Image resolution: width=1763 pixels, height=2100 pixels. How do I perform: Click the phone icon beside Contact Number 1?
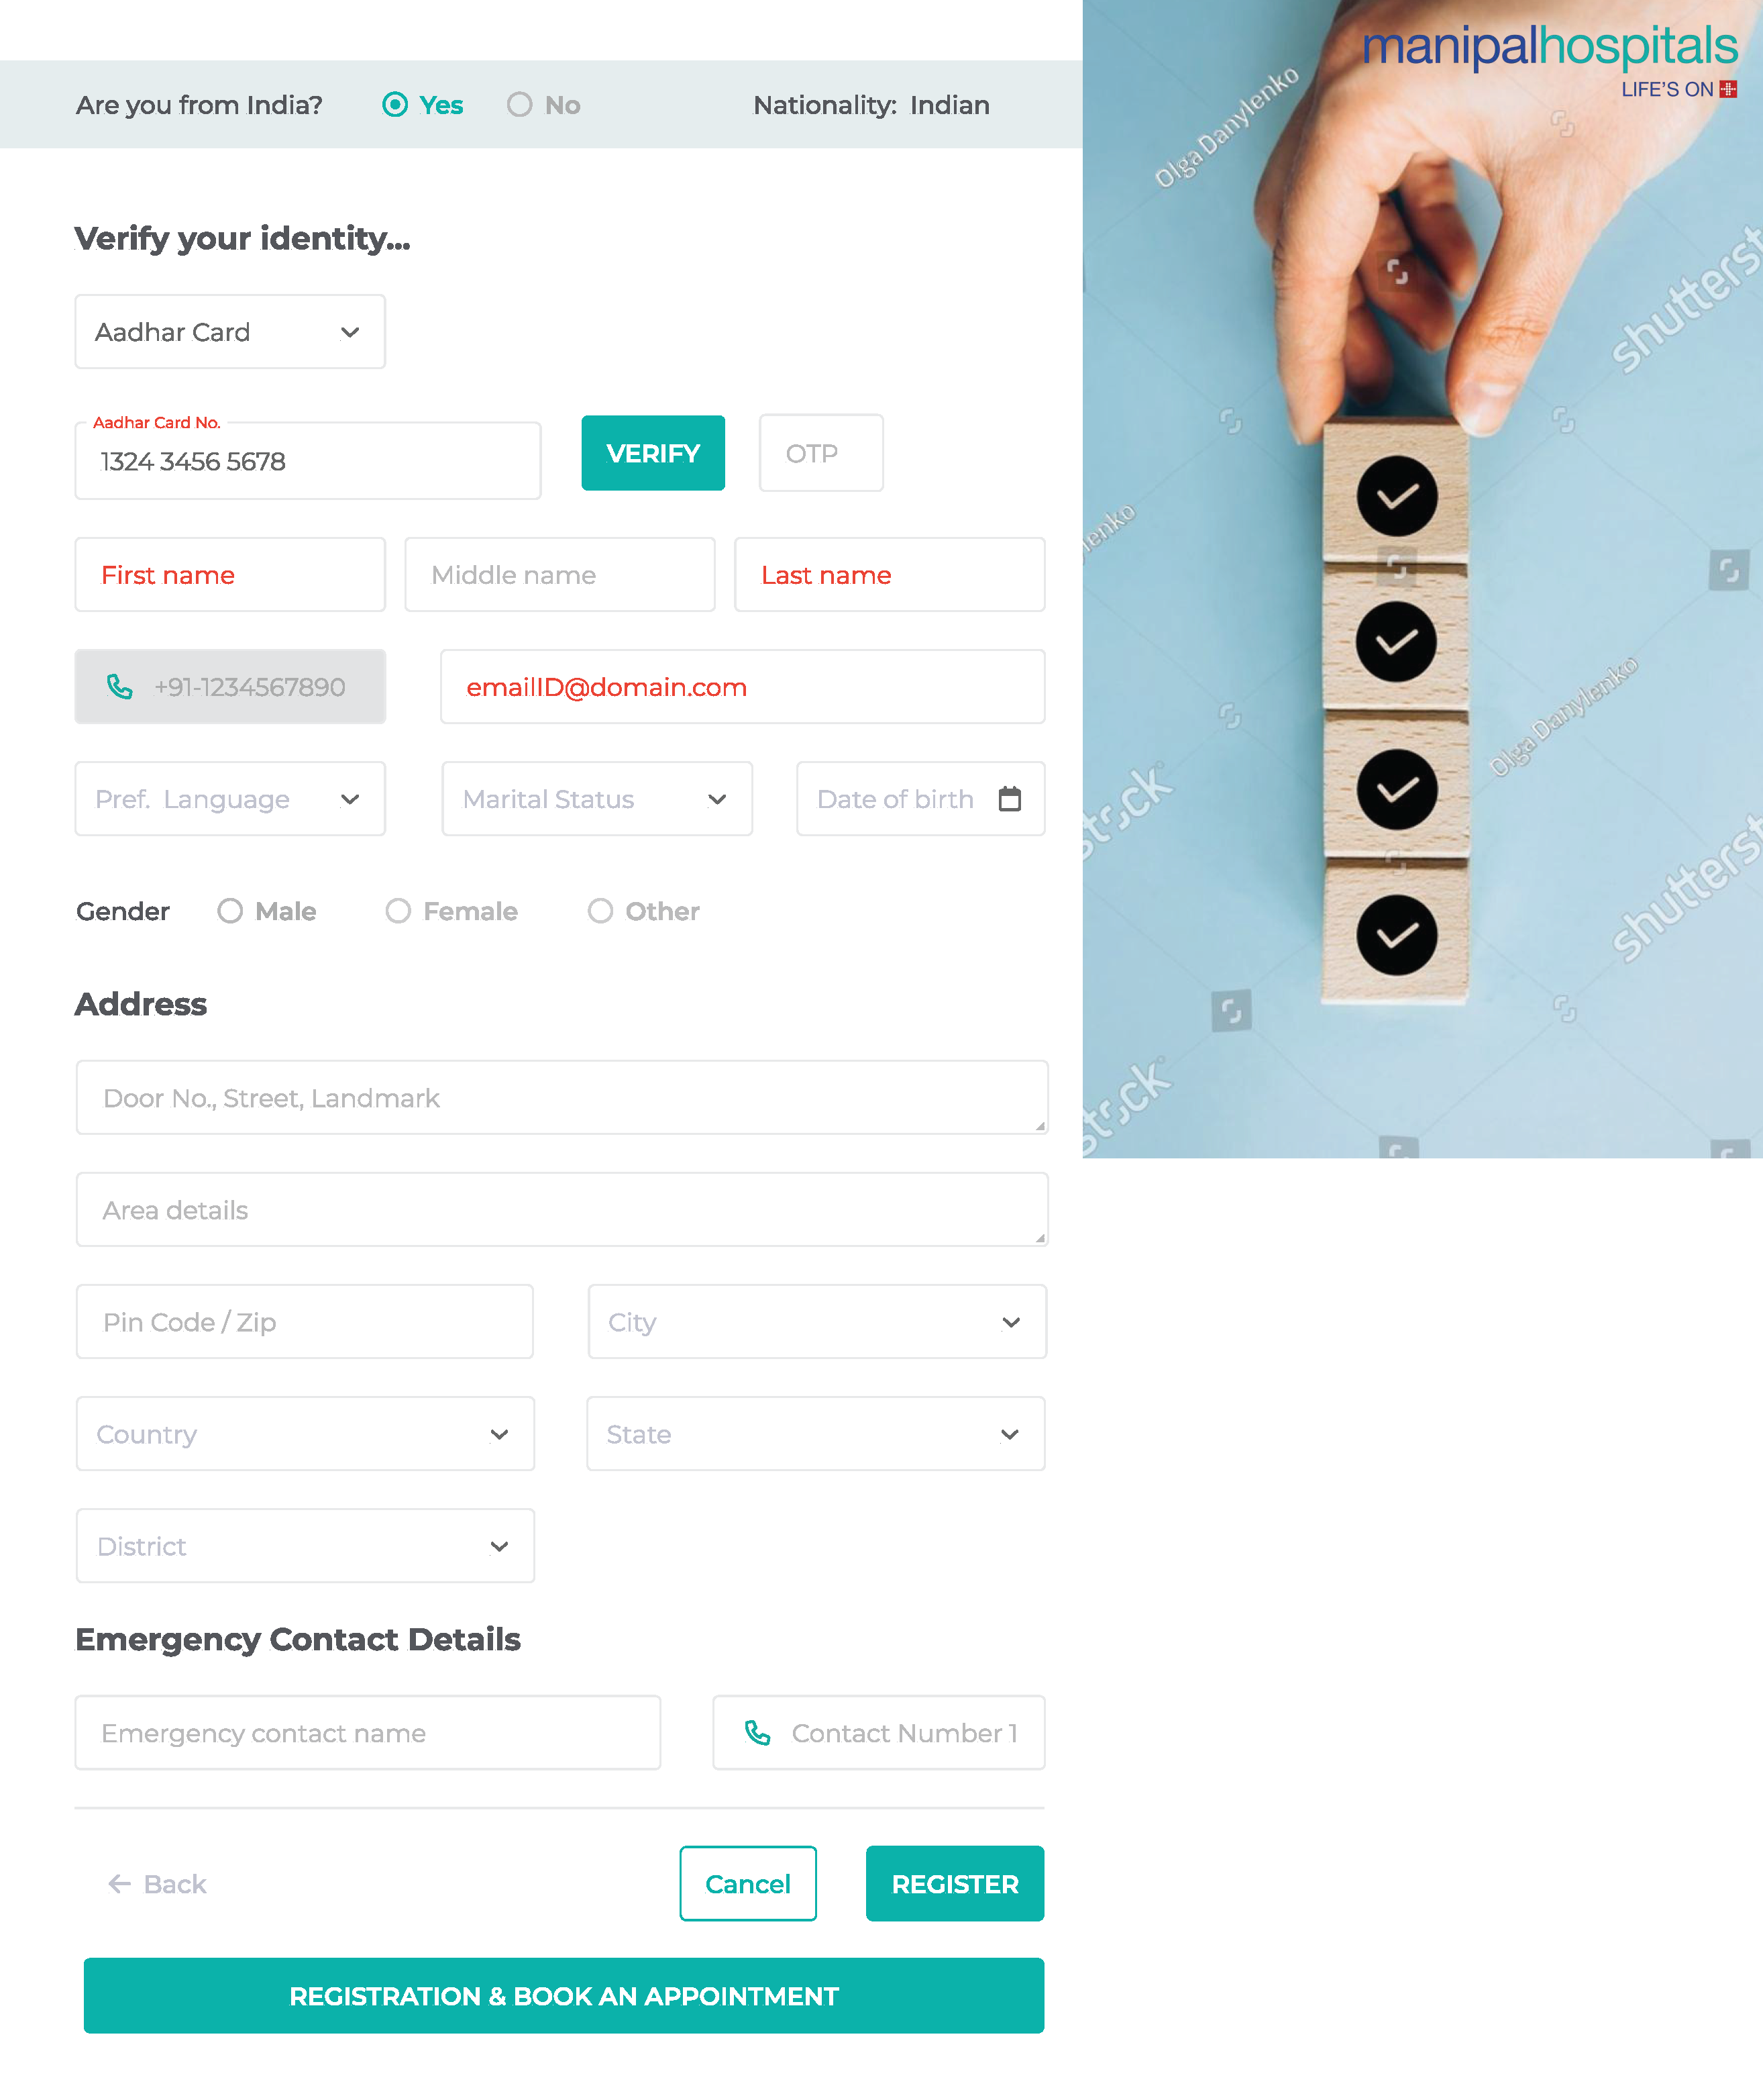tap(757, 1733)
